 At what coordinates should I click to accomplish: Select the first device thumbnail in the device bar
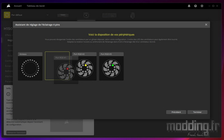tap(63, 15)
